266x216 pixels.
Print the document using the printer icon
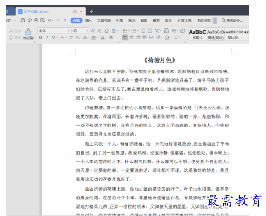(x=36, y=20)
